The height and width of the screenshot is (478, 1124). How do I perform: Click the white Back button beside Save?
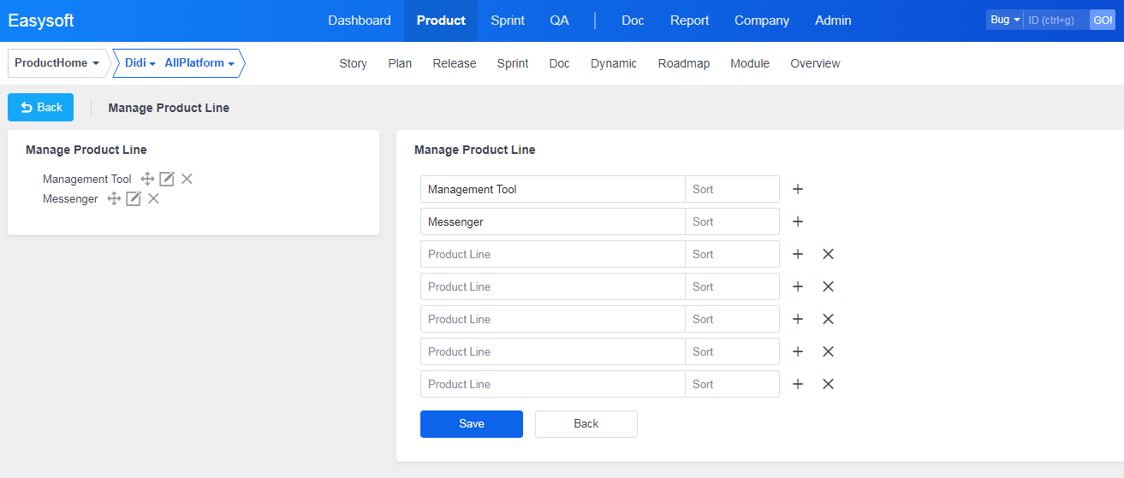[x=586, y=424]
